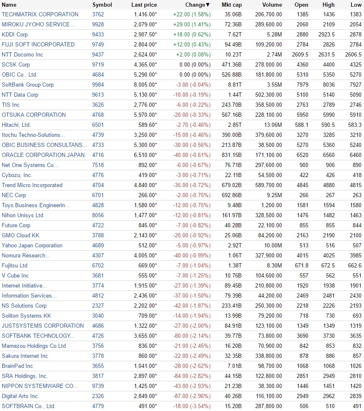Viewport: 364px width, 411px height.
Task: Click SoftBank Group Corp company link
Action: (28, 85)
